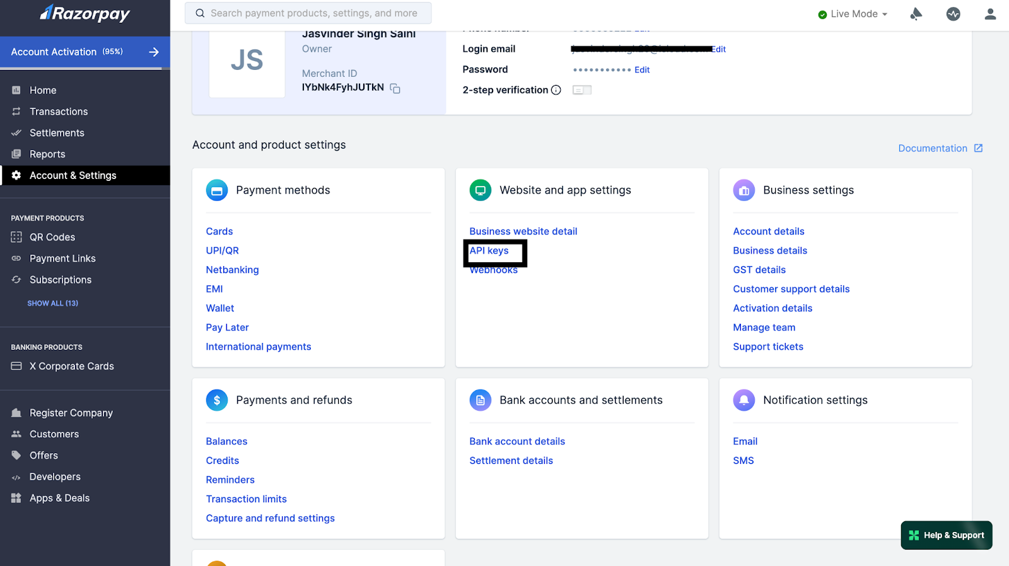The image size is (1009, 566).
Task: Open Pay Later settings
Action: (227, 328)
